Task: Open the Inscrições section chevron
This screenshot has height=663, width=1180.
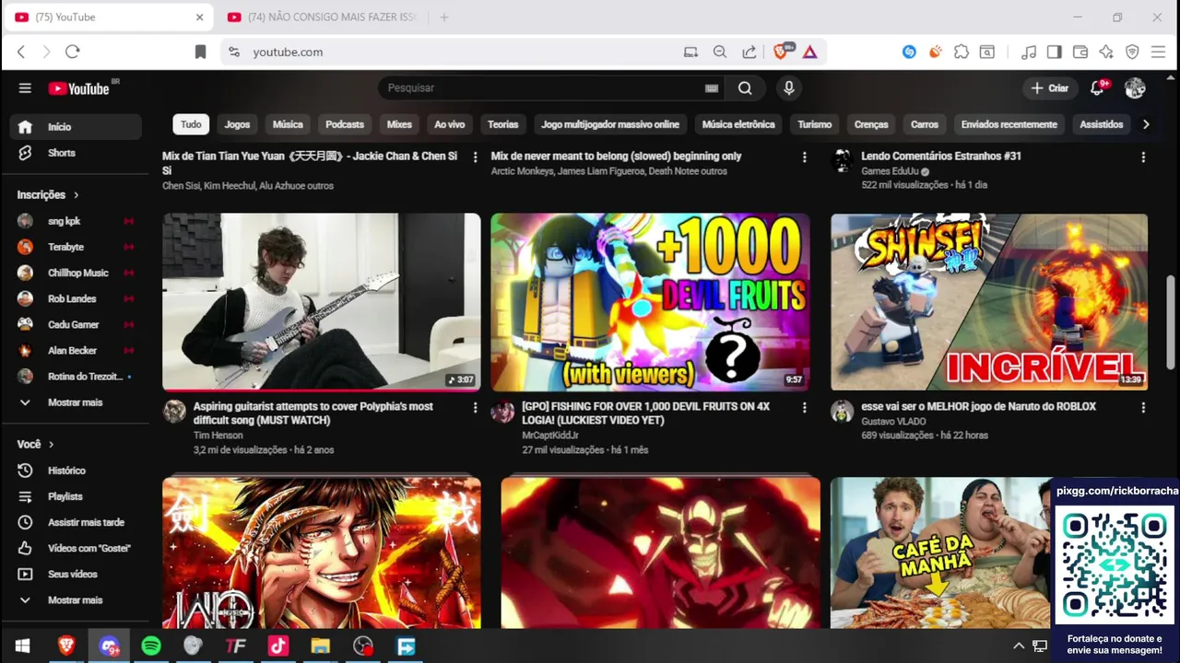Action: coord(77,195)
